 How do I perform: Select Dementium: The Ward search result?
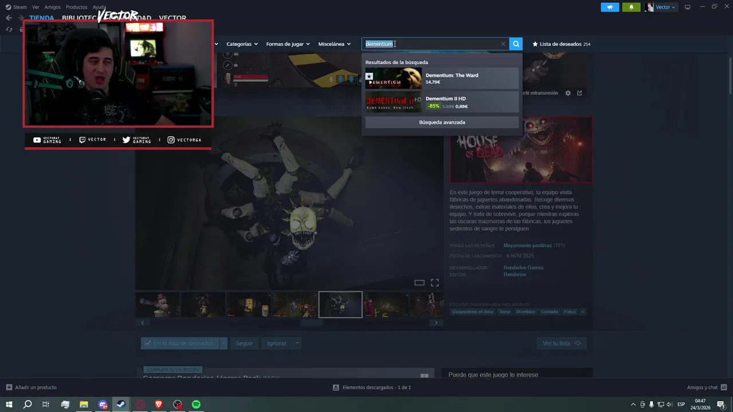442,78
